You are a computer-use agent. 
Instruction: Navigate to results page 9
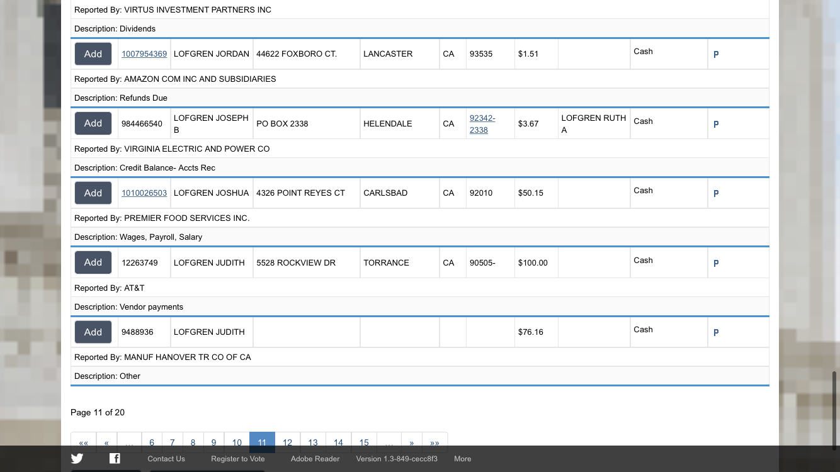pos(214,443)
